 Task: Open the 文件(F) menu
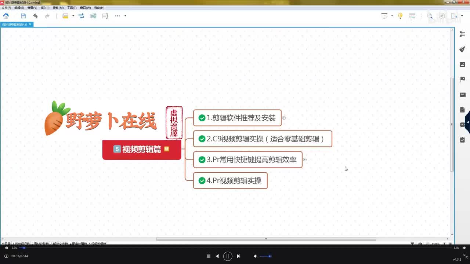pos(6,8)
